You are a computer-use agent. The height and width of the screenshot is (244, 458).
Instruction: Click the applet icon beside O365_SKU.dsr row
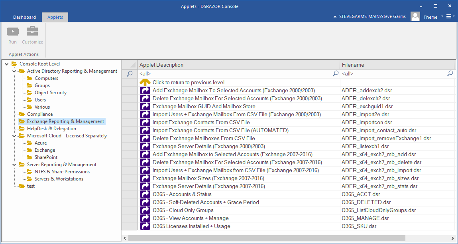coord(145,226)
